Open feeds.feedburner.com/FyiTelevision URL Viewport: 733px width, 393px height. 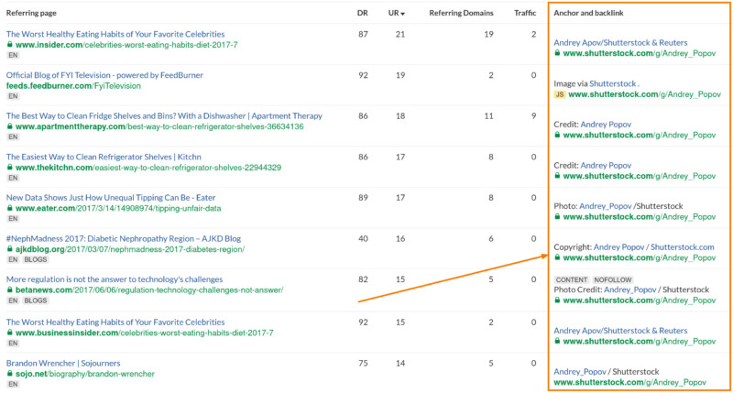[x=73, y=85]
